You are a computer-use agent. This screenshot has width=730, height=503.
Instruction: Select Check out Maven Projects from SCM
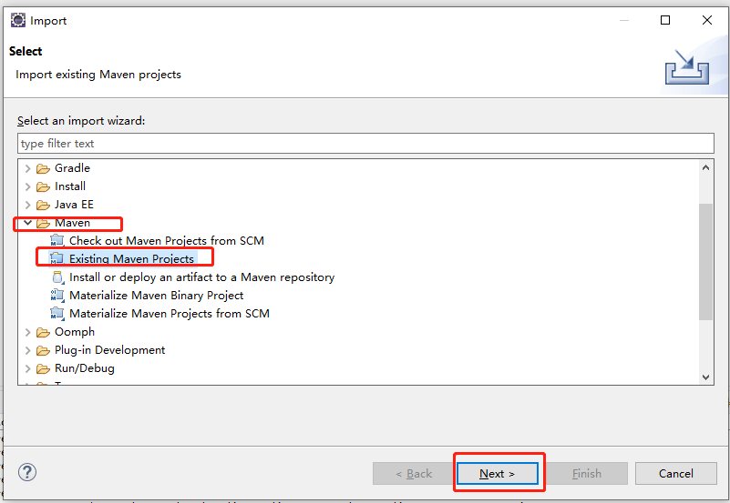[x=167, y=241]
